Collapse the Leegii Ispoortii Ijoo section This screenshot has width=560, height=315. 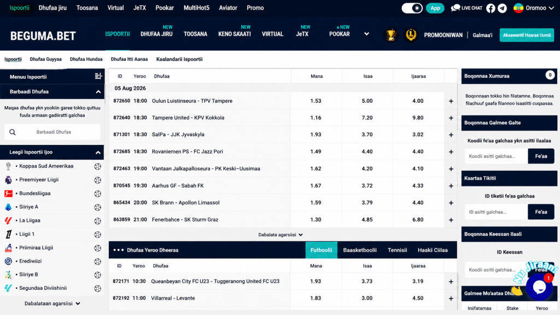[98, 153]
